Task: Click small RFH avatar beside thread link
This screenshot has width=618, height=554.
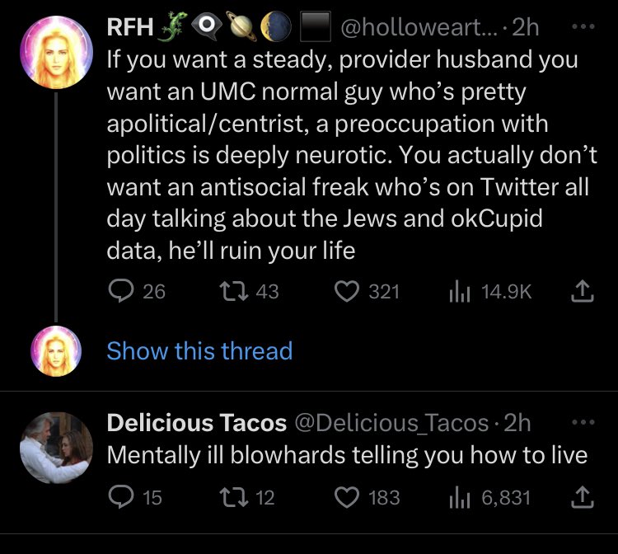Action: click(56, 351)
